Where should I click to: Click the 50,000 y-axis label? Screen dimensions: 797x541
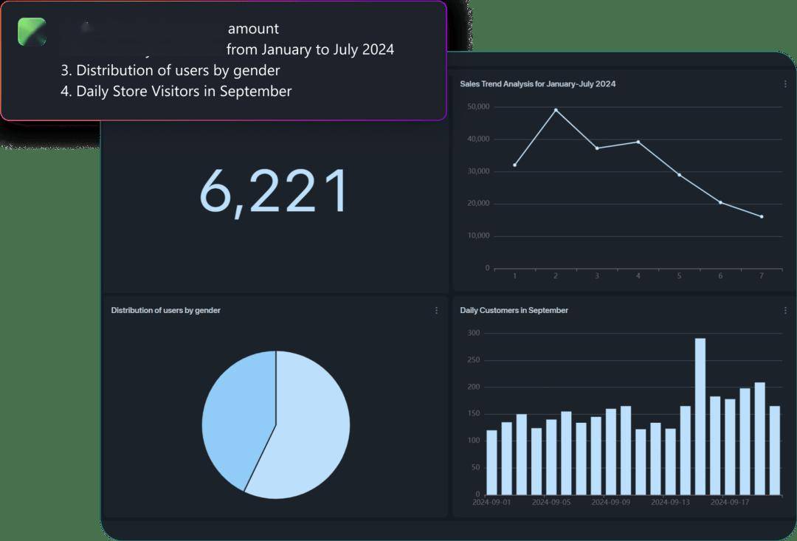tap(477, 107)
